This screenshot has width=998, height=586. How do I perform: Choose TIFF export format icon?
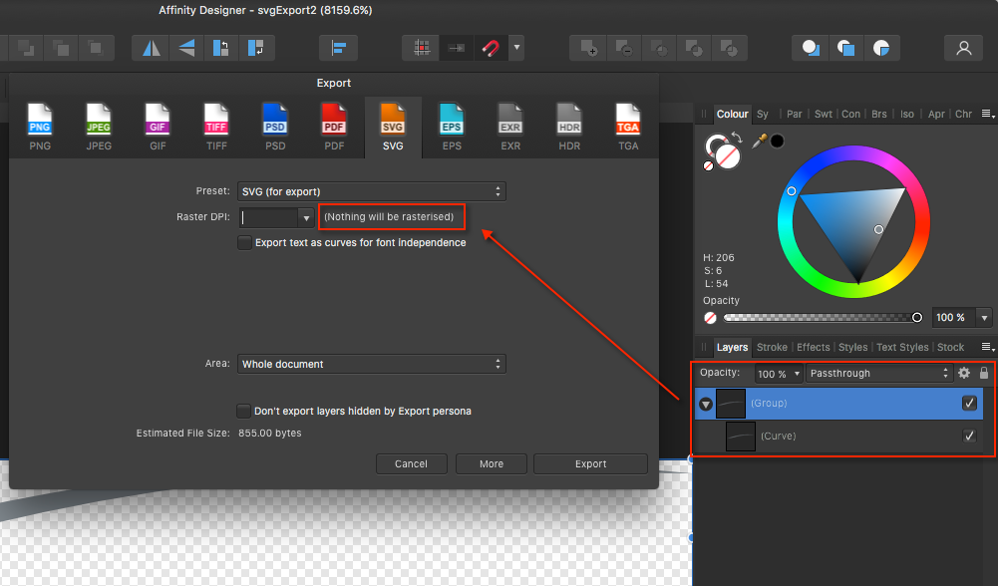216,121
